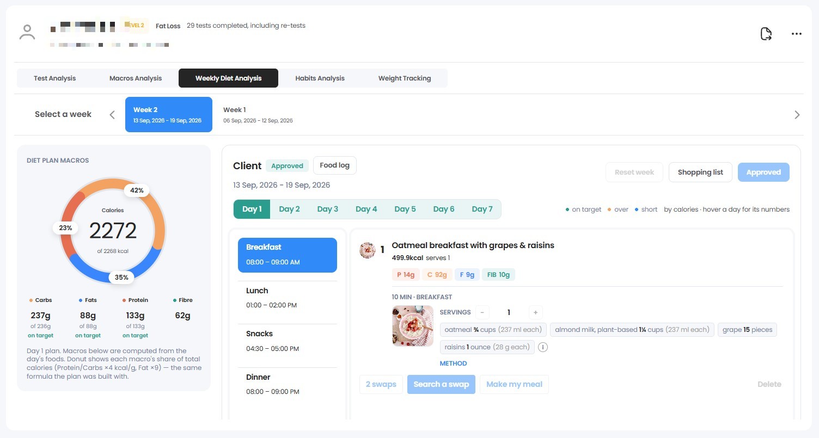Click Search a swap button
The width and height of the screenshot is (819, 438).
coord(441,384)
